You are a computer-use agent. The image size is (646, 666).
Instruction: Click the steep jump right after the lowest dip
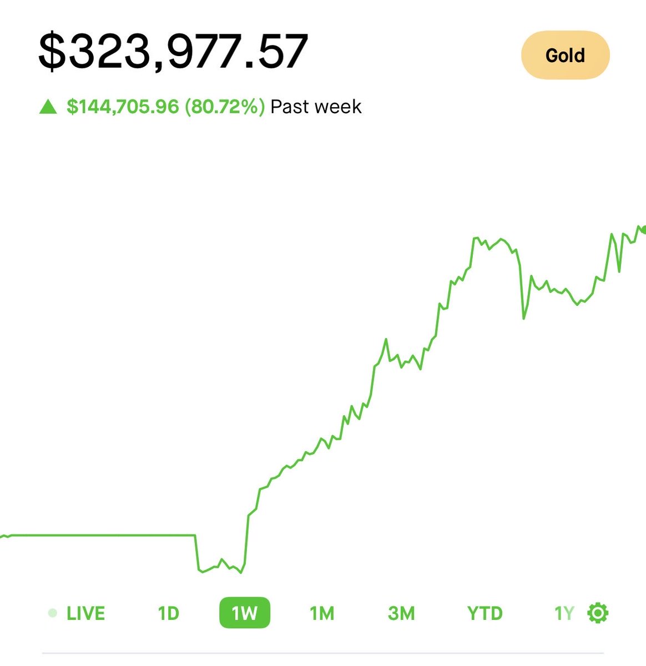pos(246,538)
